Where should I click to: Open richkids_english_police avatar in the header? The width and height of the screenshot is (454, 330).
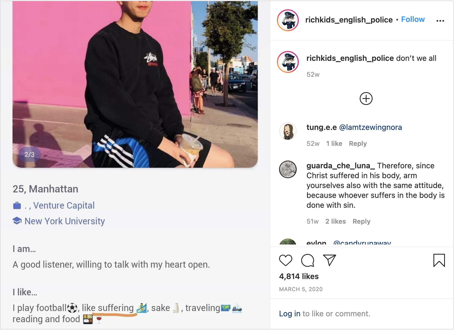click(288, 20)
